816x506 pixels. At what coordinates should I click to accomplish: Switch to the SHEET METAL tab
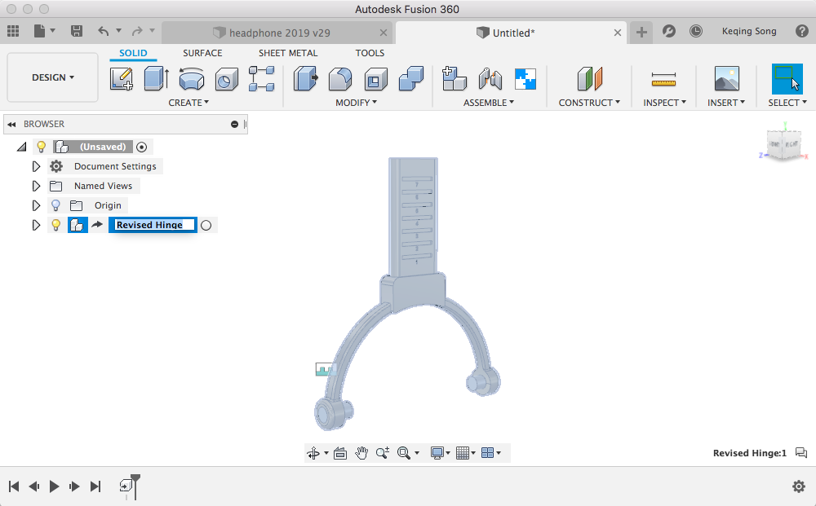[x=288, y=53]
